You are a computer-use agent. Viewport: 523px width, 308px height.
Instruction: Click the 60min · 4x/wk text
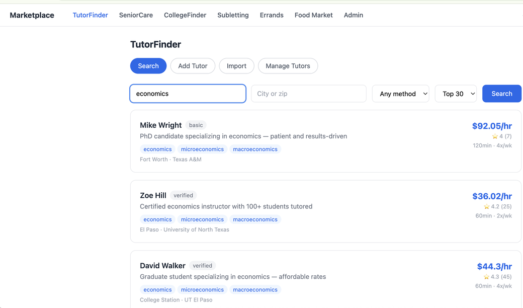pyautogui.click(x=493, y=286)
